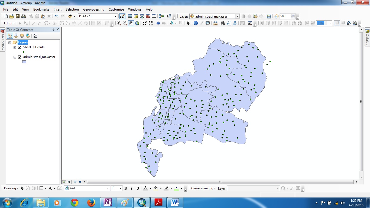Select the Identify tool
This screenshot has width=370, height=208.
[x=196, y=23]
